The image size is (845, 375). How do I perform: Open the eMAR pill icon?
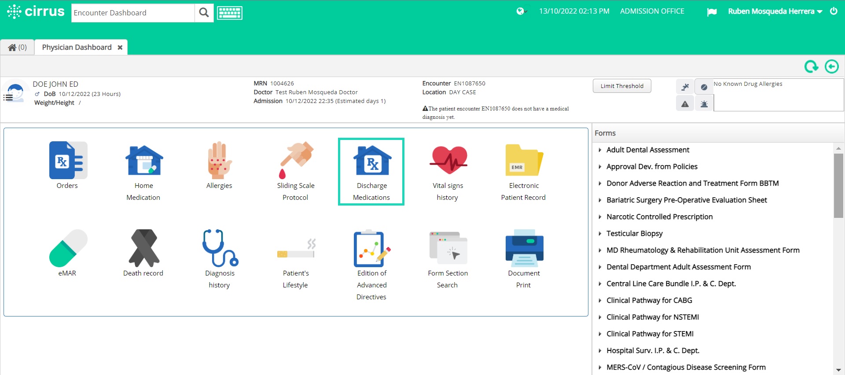[x=68, y=248]
